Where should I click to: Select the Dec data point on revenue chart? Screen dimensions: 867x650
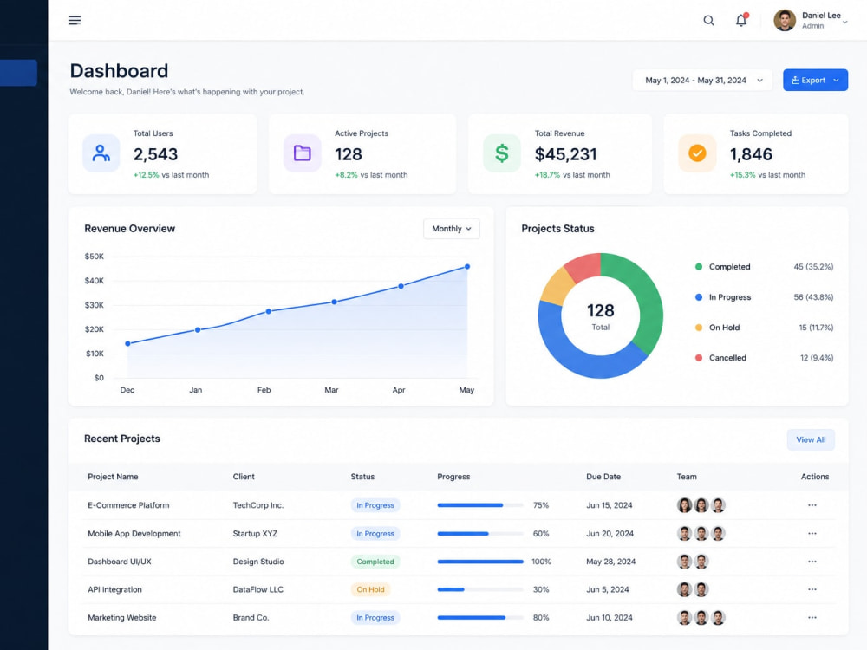127,344
